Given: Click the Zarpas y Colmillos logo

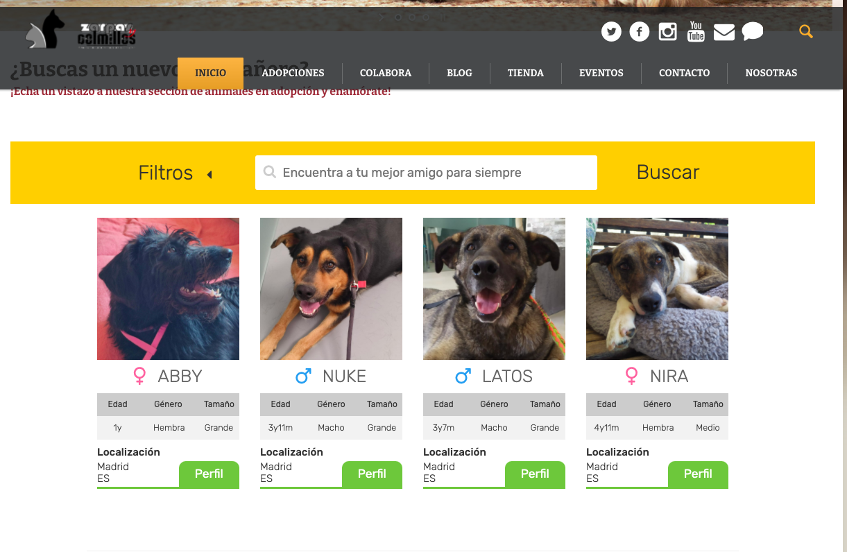Looking at the screenshot, I should coord(80,31).
